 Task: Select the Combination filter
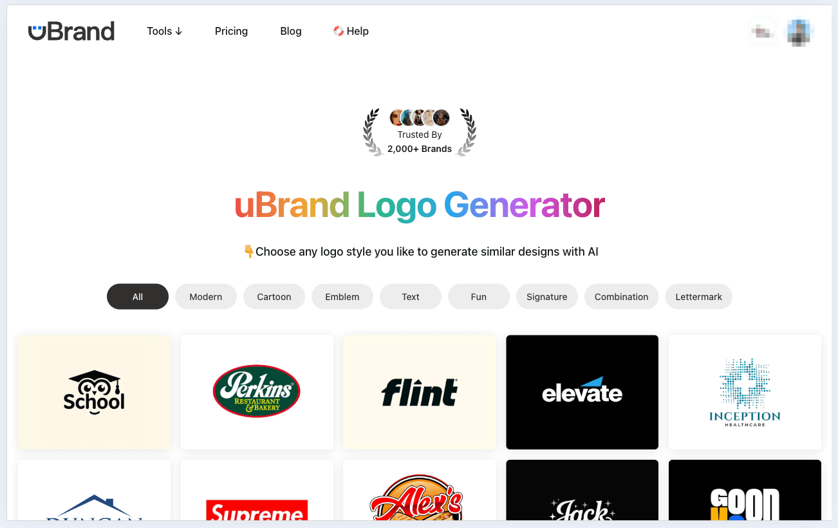pyautogui.click(x=622, y=297)
